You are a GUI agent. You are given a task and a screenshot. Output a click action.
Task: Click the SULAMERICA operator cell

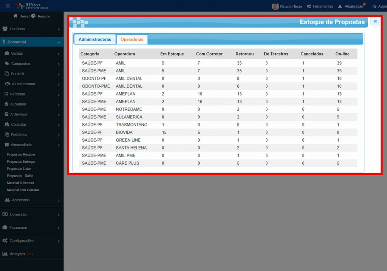[129, 117]
